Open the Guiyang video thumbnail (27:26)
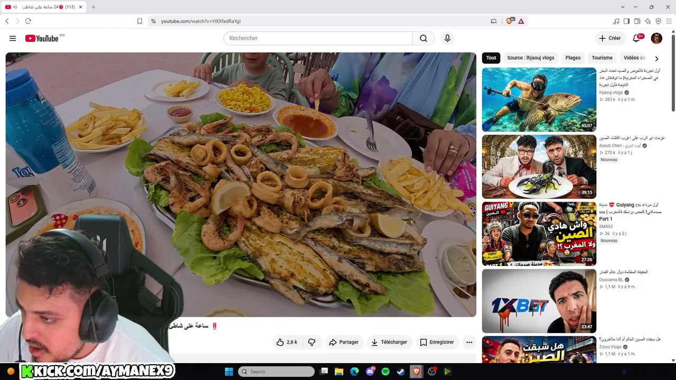The height and width of the screenshot is (380, 676). [539, 234]
